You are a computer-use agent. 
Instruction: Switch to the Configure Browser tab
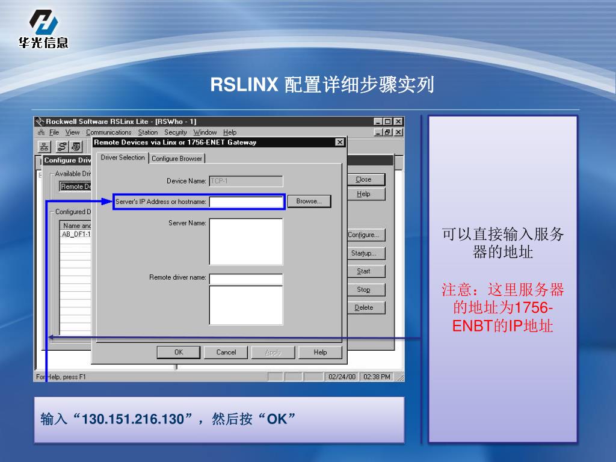tap(177, 158)
